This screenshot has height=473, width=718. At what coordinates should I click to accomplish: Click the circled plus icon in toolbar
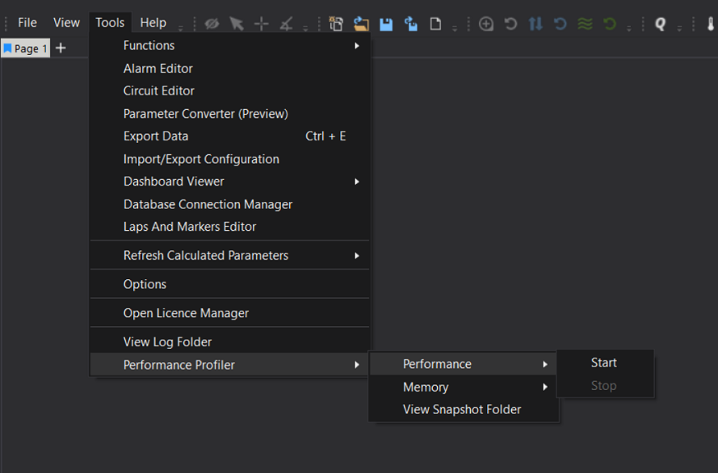486,23
